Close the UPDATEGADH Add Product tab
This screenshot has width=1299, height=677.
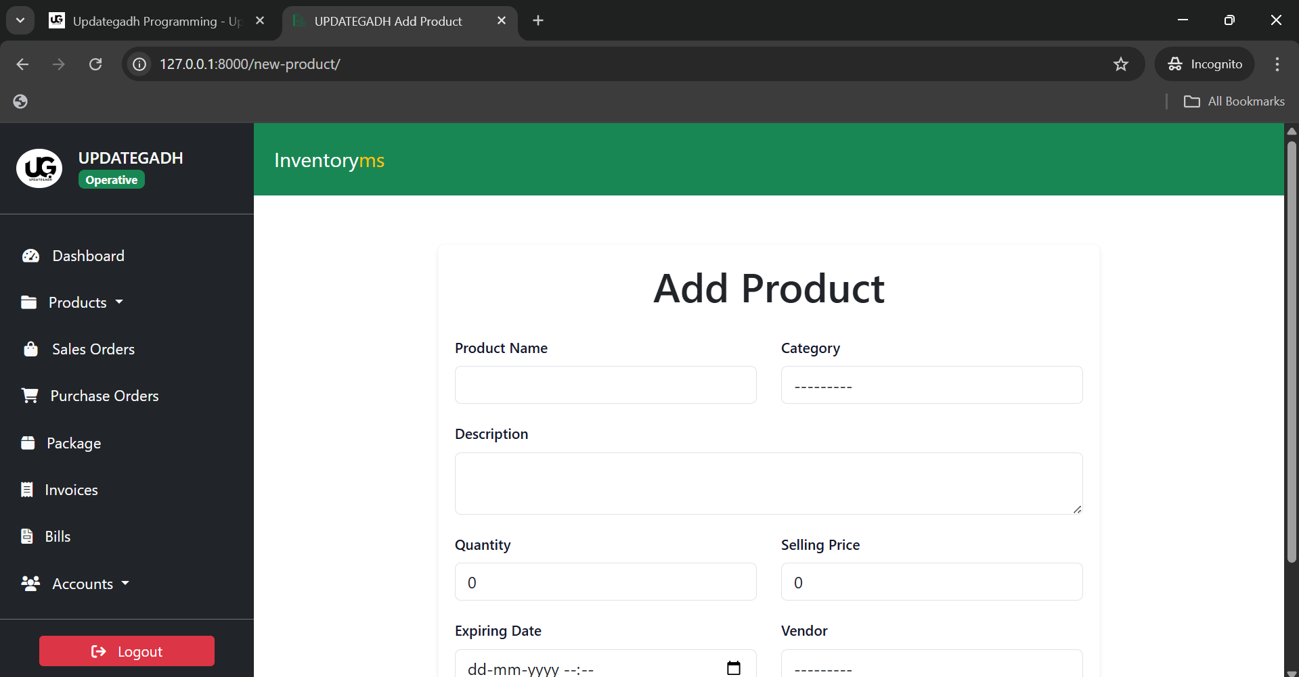coord(502,21)
